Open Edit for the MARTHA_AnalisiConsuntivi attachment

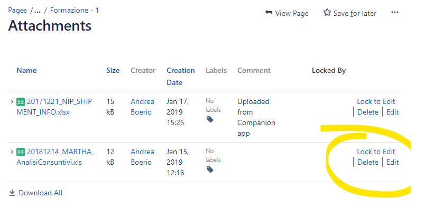click(x=392, y=162)
